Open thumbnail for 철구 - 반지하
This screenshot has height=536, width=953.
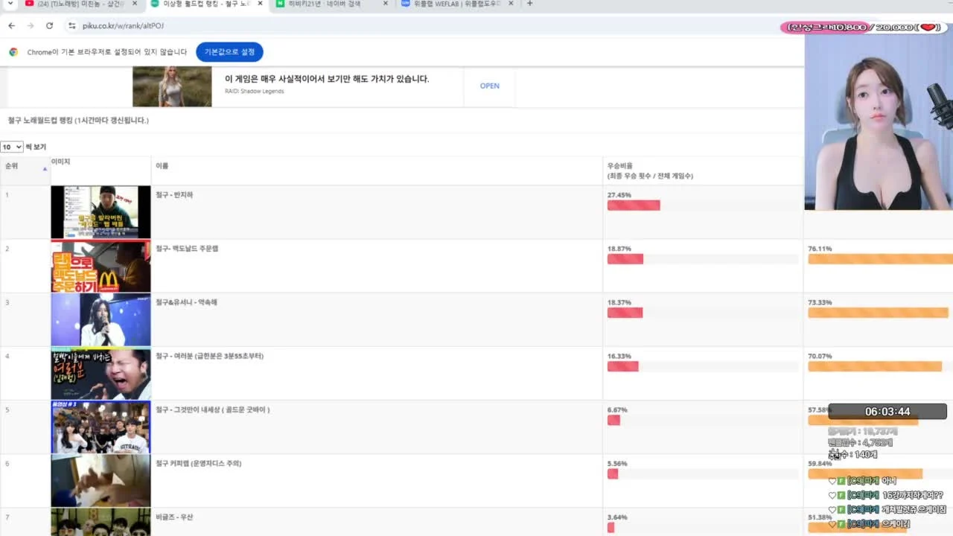click(x=101, y=212)
